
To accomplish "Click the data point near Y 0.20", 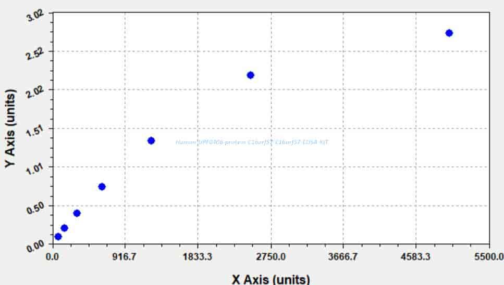I will coord(64,228).
